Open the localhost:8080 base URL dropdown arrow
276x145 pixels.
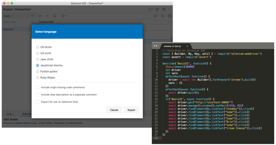[169, 22]
